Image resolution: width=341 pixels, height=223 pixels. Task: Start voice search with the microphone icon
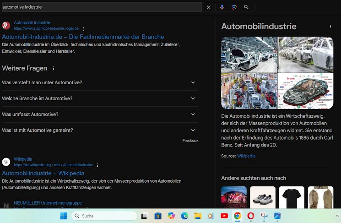tap(222, 7)
